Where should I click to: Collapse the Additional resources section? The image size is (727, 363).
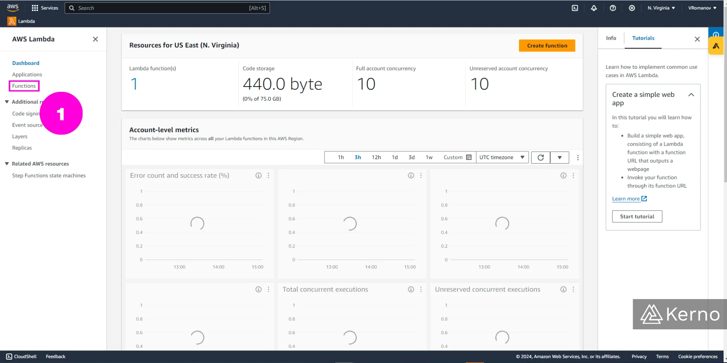pyautogui.click(x=7, y=102)
